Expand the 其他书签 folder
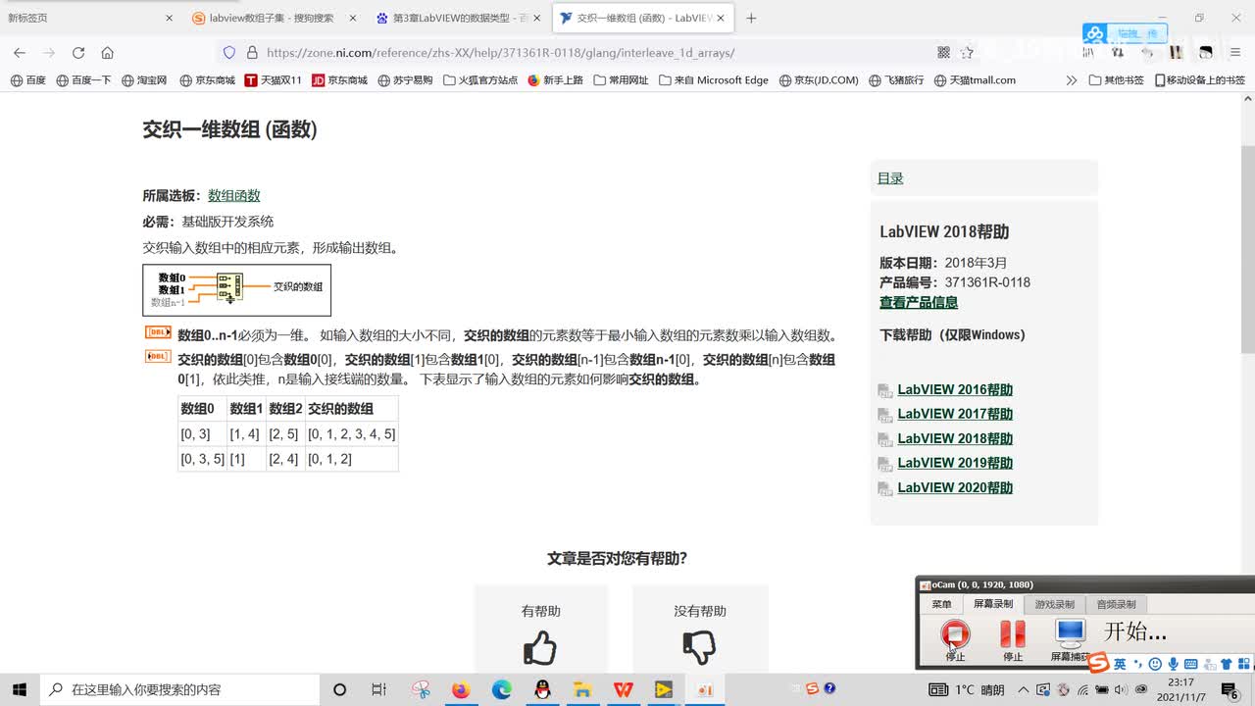The image size is (1255, 706). point(1117,80)
